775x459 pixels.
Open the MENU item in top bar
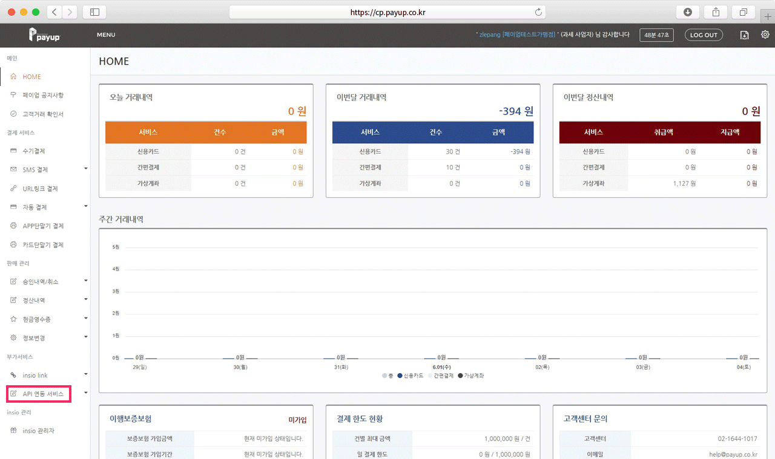point(106,35)
